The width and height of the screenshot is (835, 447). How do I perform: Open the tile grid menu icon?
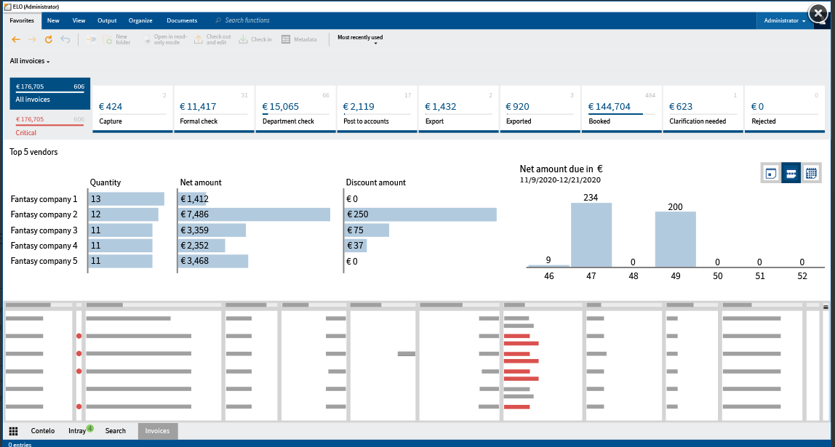[13, 431]
